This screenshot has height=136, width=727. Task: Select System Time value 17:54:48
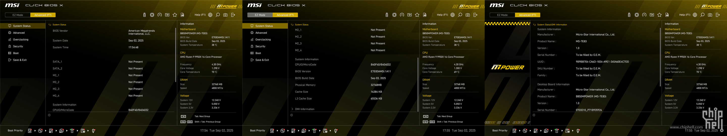click(134, 47)
